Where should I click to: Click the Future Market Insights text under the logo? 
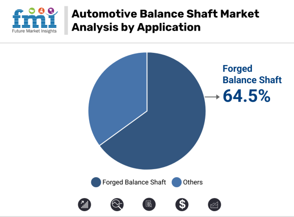pos(34,31)
